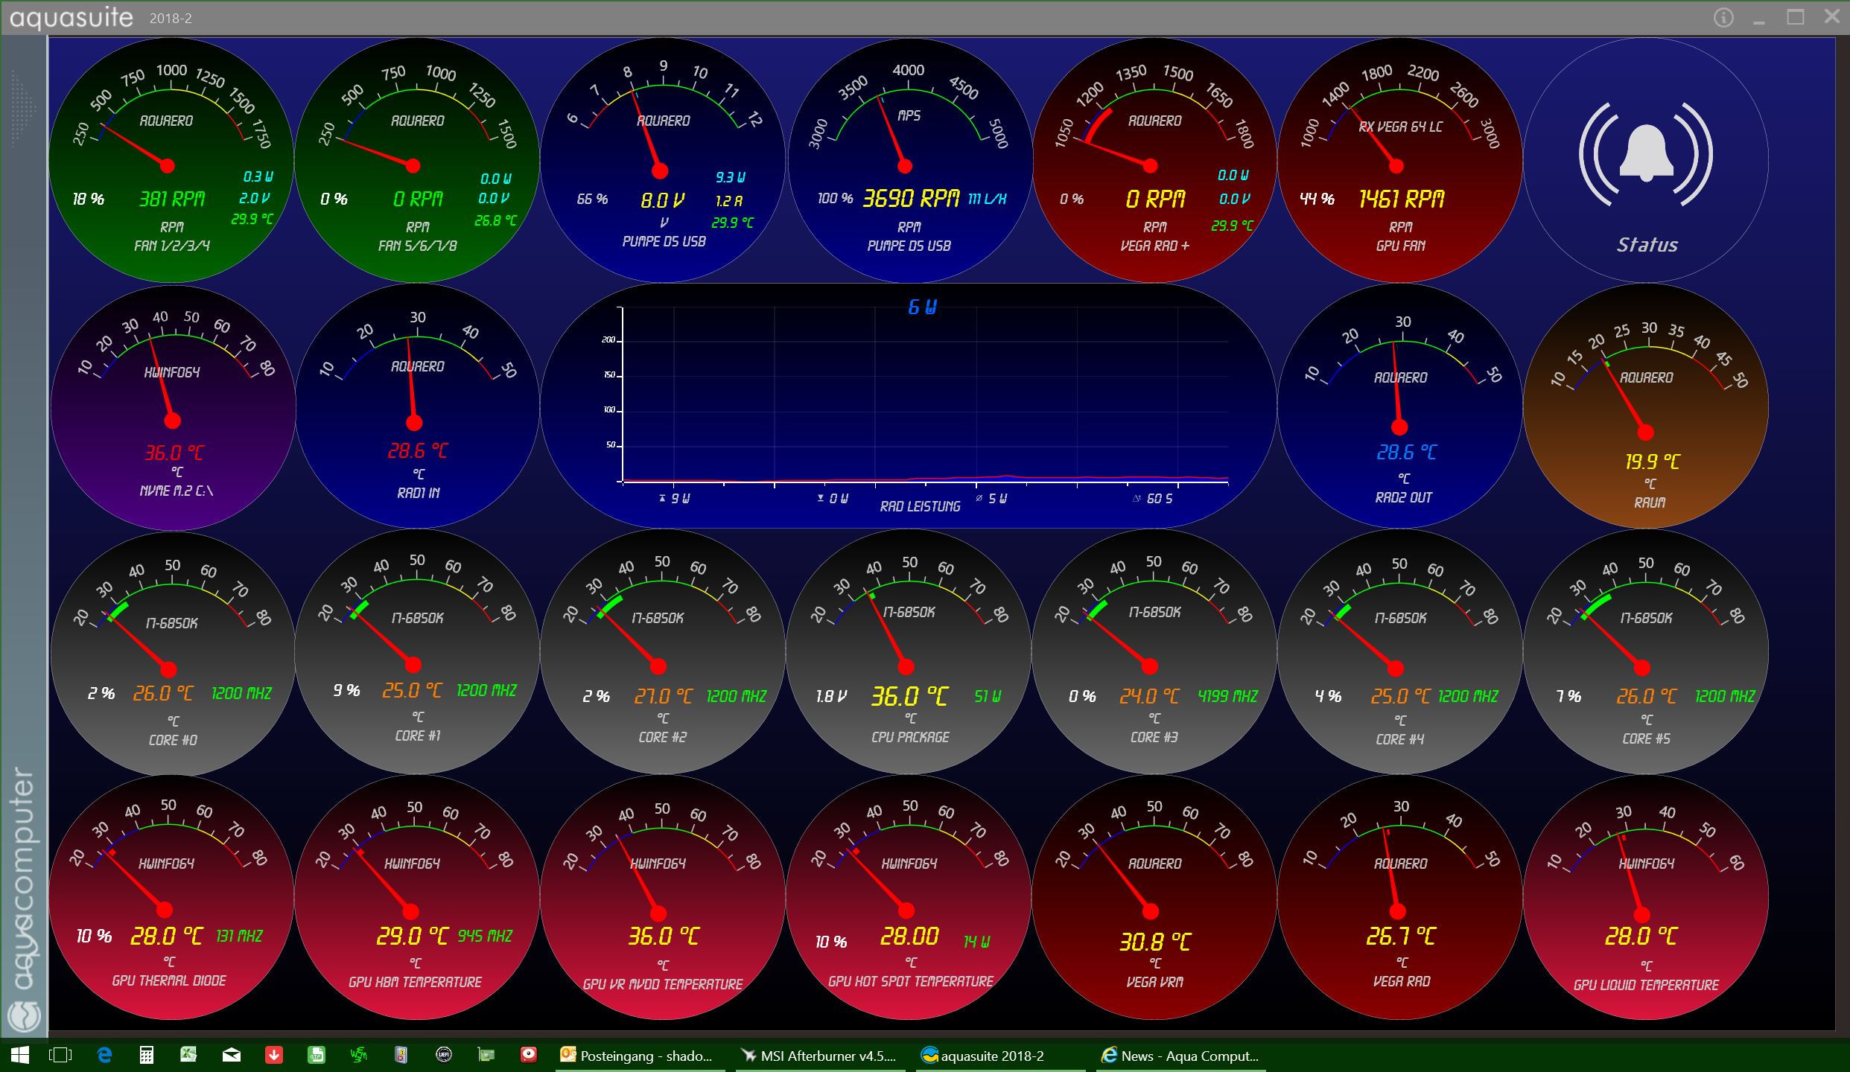1850x1072 pixels.
Task: Select the CPU PACKAGE temperature gauge
Action: pos(909,652)
